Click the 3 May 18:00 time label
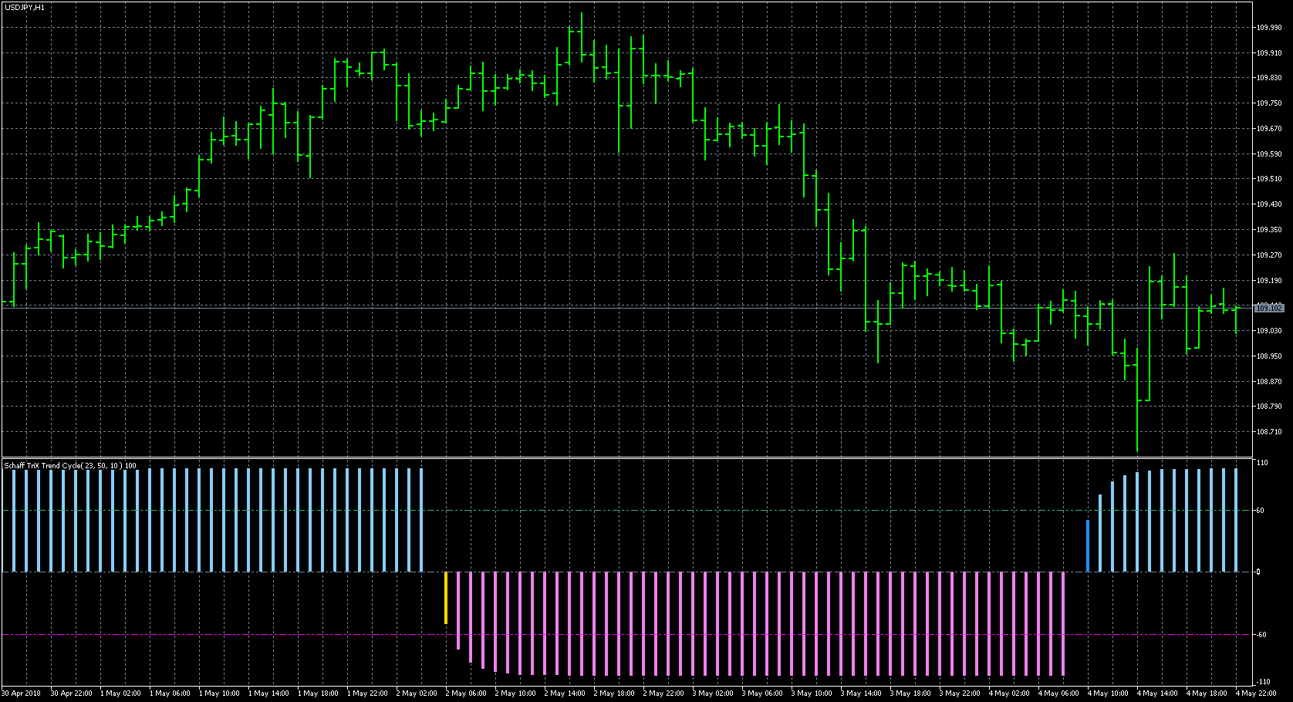 910,694
